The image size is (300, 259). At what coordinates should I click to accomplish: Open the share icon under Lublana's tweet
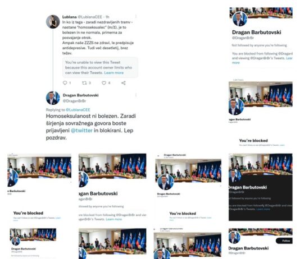[x=124, y=83]
